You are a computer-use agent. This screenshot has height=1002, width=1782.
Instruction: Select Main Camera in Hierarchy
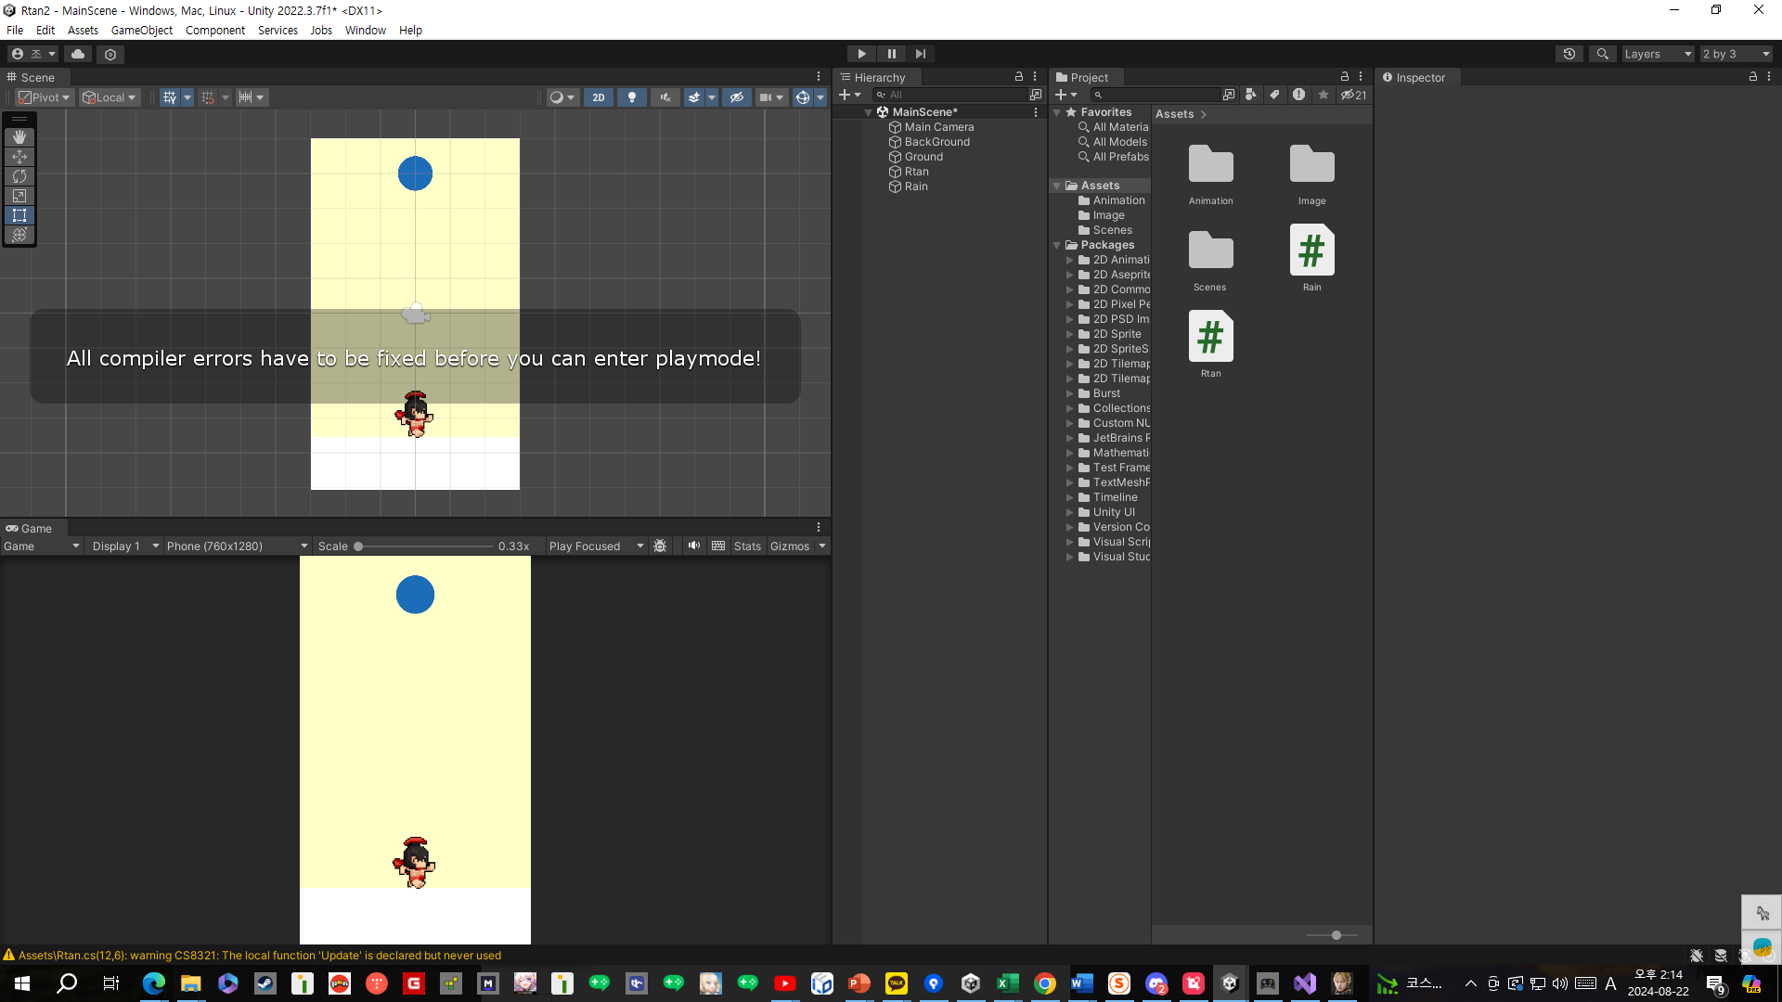point(939,127)
